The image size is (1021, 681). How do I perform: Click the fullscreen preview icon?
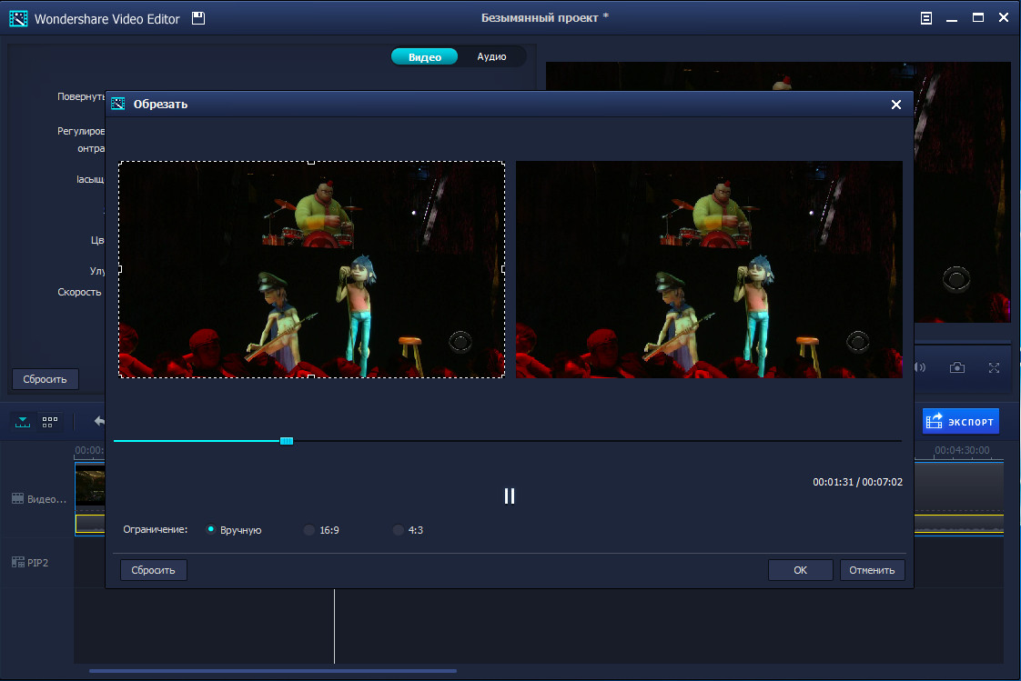[x=994, y=367]
